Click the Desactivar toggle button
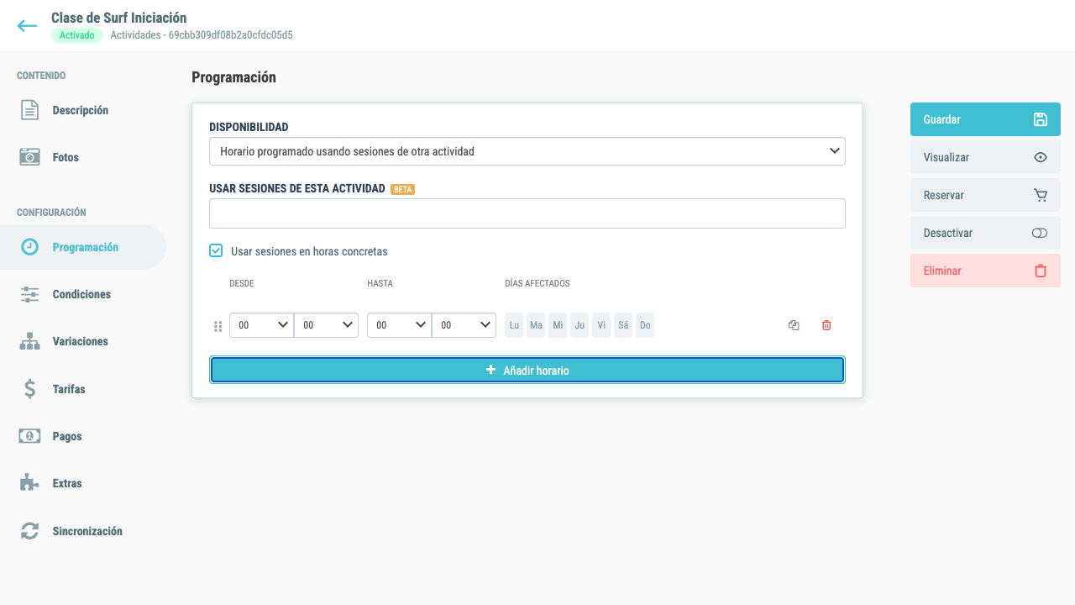Screen dimensions: 1075x605 [x=985, y=233]
